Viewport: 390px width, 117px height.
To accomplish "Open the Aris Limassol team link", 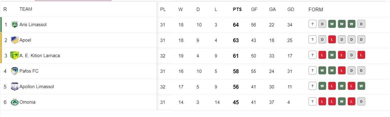I will click(x=33, y=25).
